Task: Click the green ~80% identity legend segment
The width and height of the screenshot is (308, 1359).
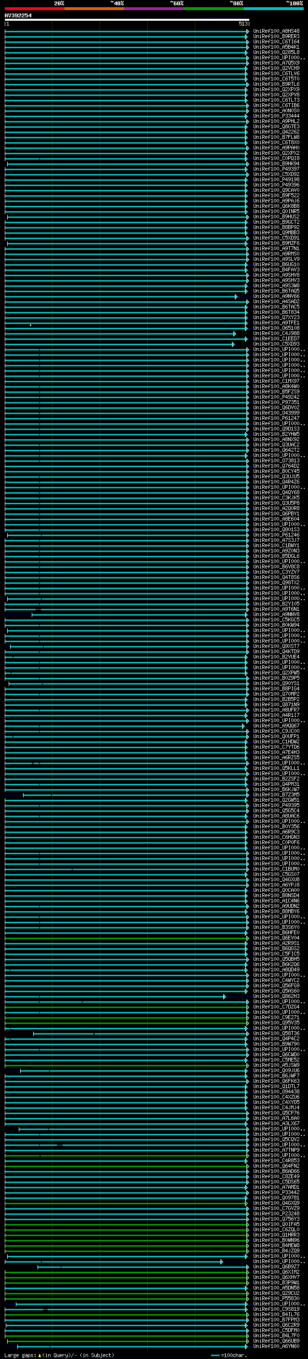Action: (x=214, y=9)
